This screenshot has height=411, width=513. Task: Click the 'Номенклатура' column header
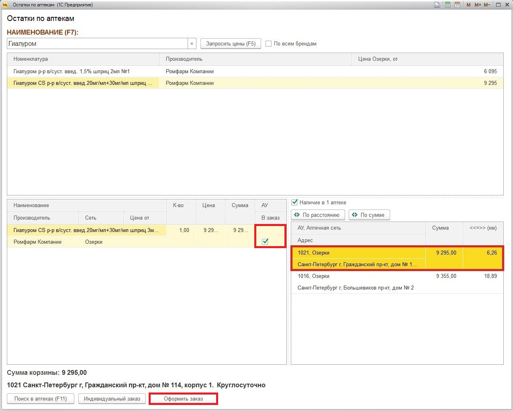[83, 59]
